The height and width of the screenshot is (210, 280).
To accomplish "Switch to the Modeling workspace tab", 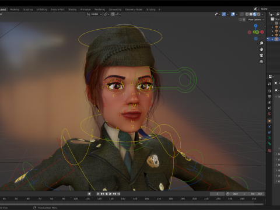I will (15, 9).
